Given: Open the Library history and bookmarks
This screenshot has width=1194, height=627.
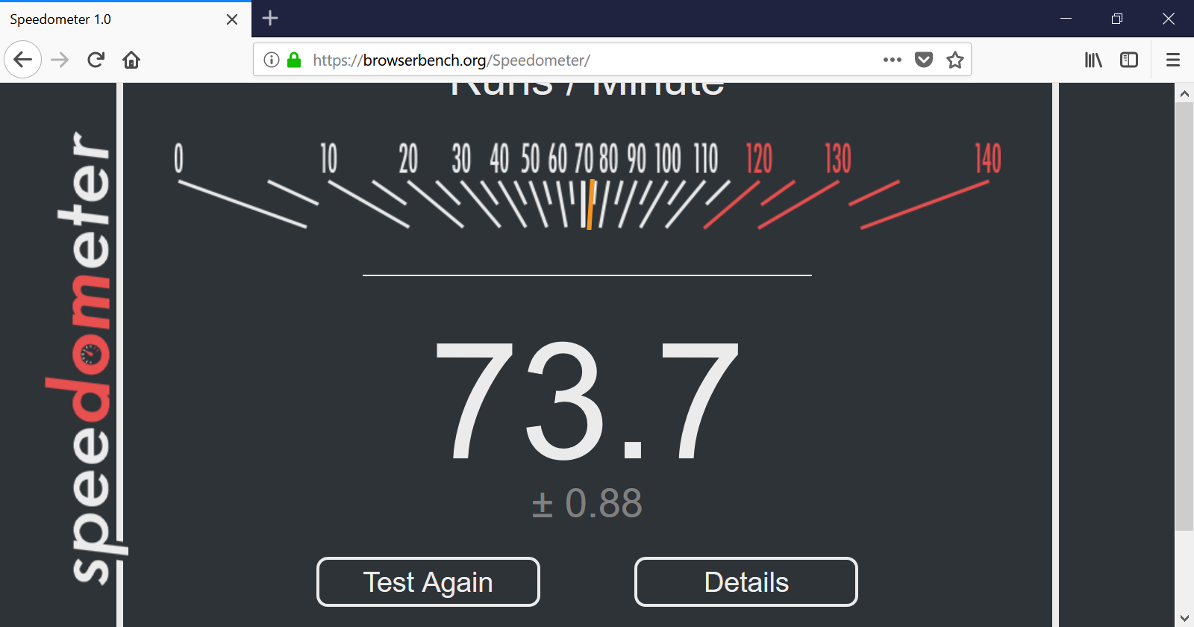Looking at the screenshot, I should [1093, 60].
